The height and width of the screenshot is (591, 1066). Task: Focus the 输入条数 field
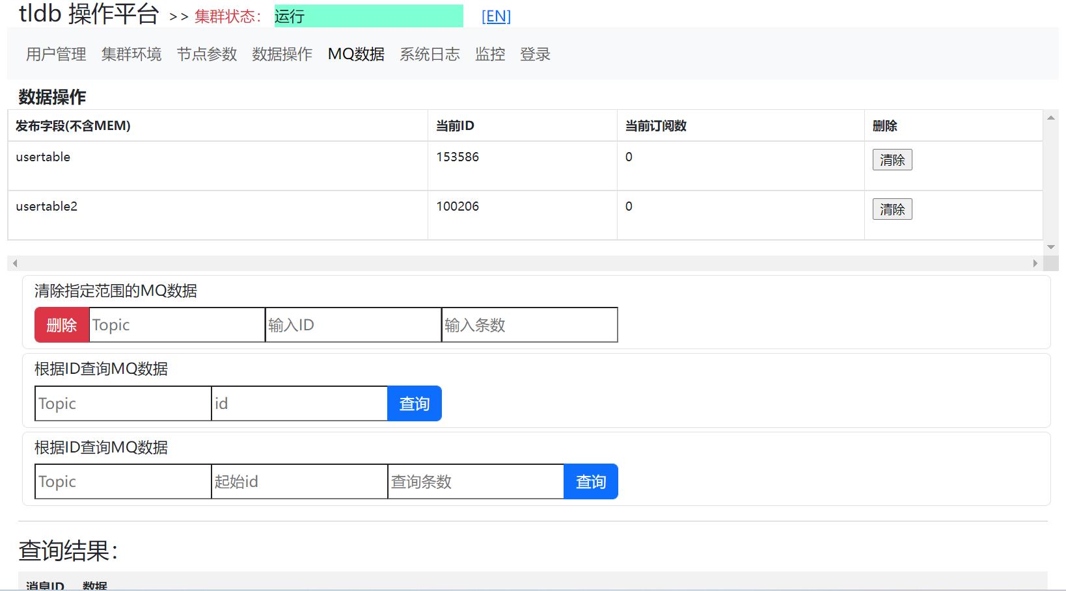[530, 325]
